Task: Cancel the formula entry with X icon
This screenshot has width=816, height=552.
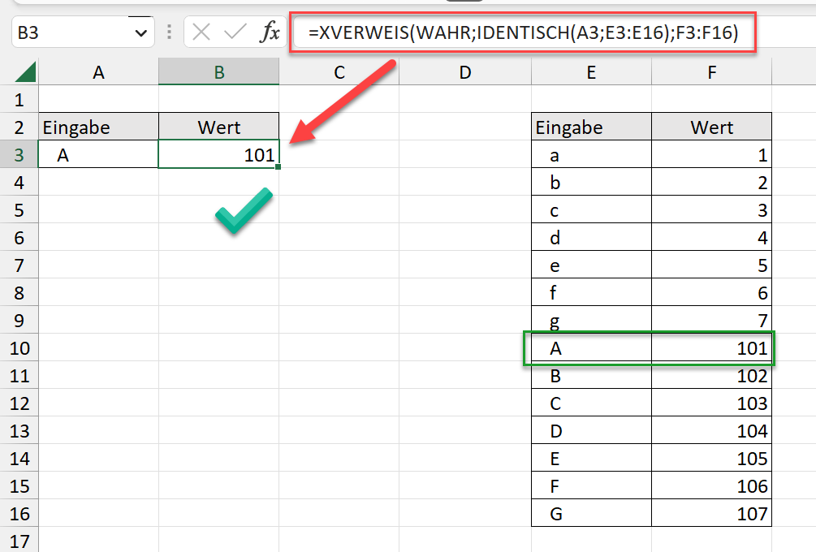Action: pyautogui.click(x=202, y=32)
